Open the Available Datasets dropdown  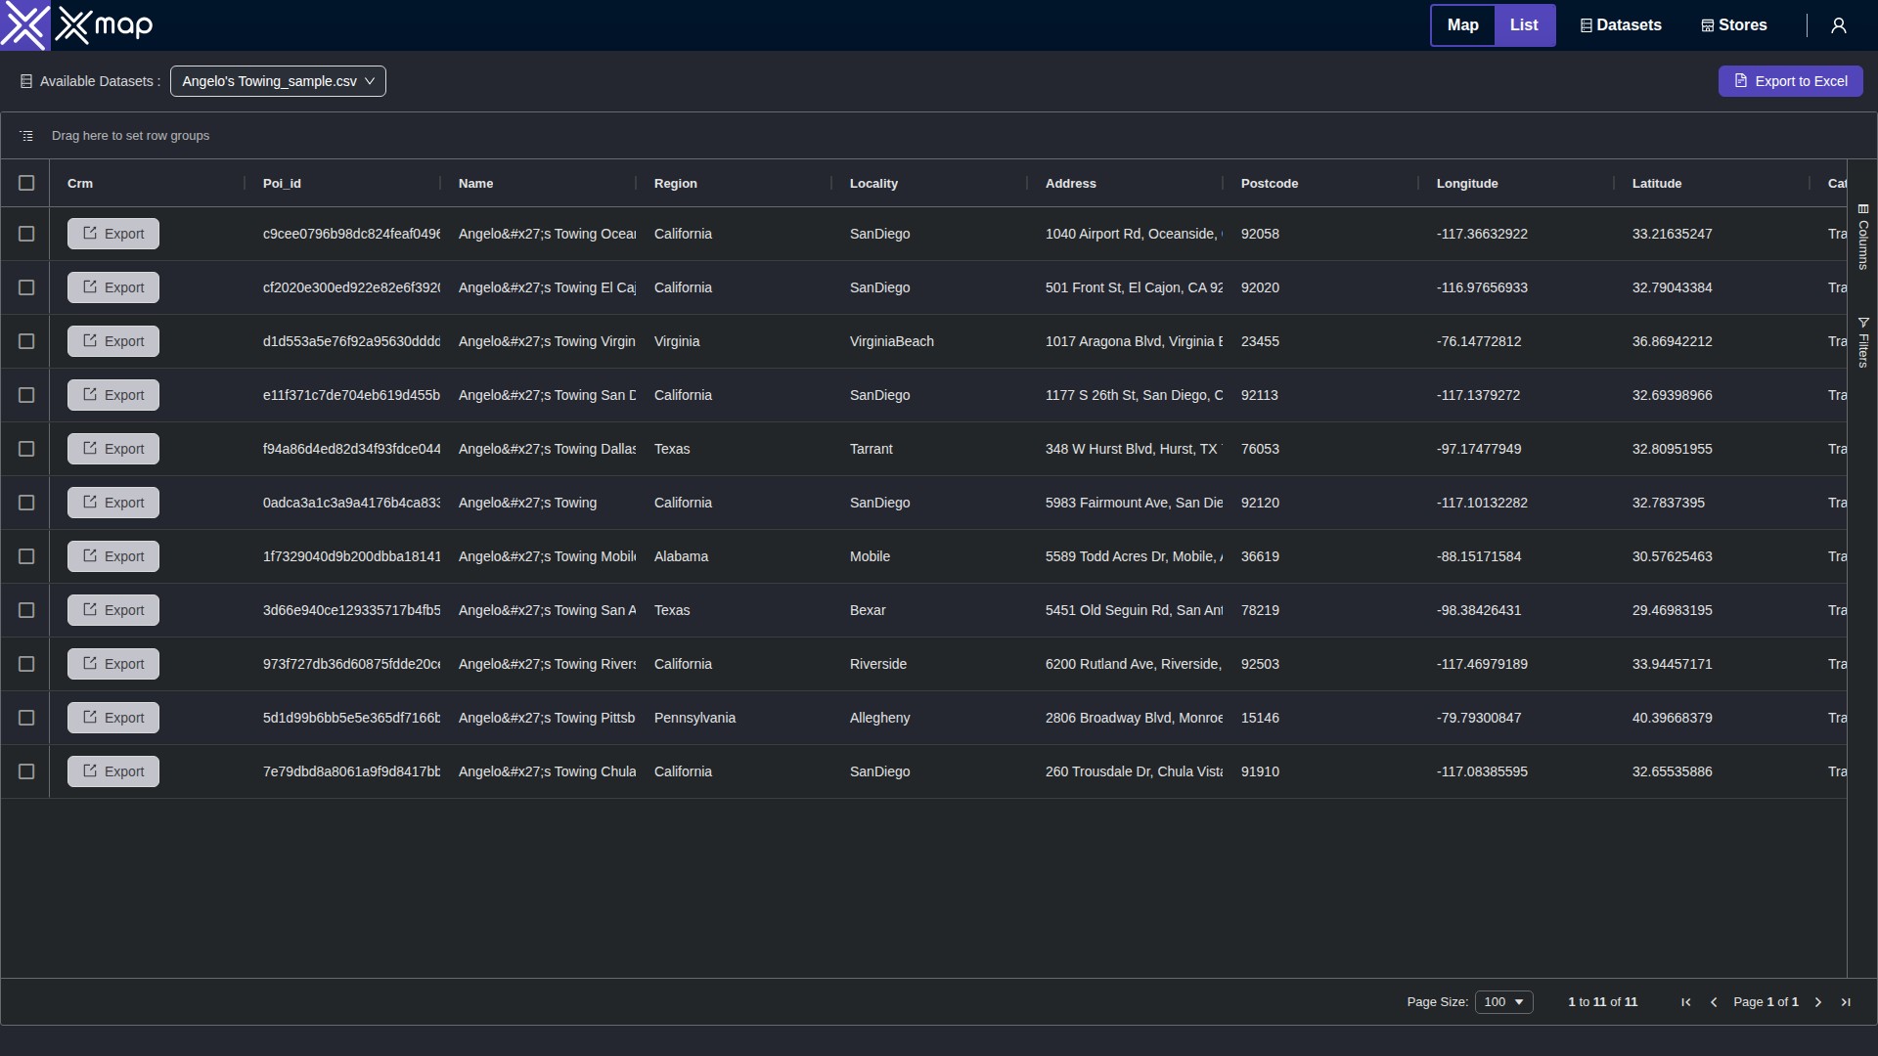tap(278, 81)
